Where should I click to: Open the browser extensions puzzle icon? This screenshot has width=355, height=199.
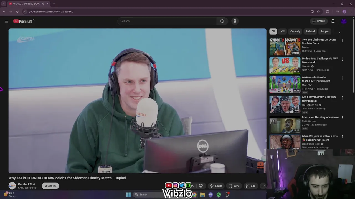point(328,12)
